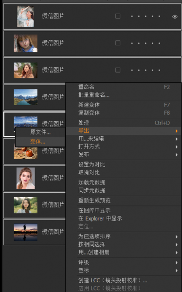
Task: Toggle eye visibility icon in first row
Action: (x=175, y=17)
